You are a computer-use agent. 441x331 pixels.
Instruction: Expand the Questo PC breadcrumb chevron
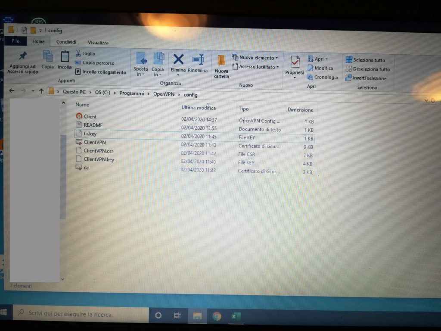point(90,92)
